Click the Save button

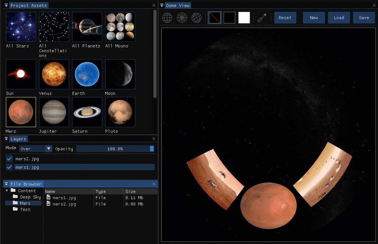(x=364, y=18)
